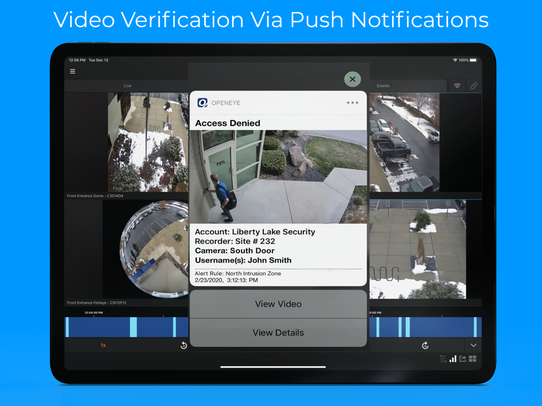Click 'Username(s): John Smith' text

pyautogui.click(x=243, y=260)
